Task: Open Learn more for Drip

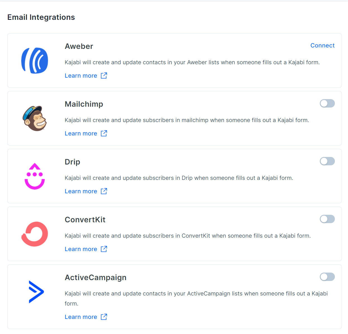Action: pyautogui.click(x=81, y=191)
